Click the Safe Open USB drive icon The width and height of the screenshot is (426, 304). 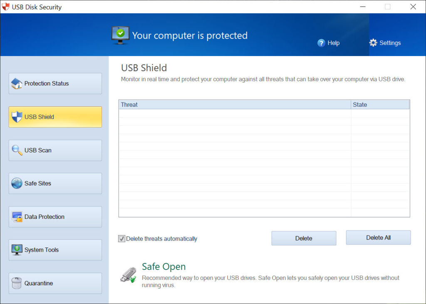point(128,275)
